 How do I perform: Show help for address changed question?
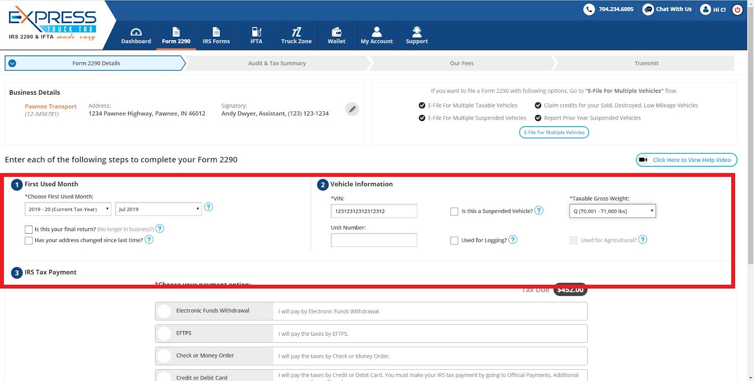[x=149, y=239]
